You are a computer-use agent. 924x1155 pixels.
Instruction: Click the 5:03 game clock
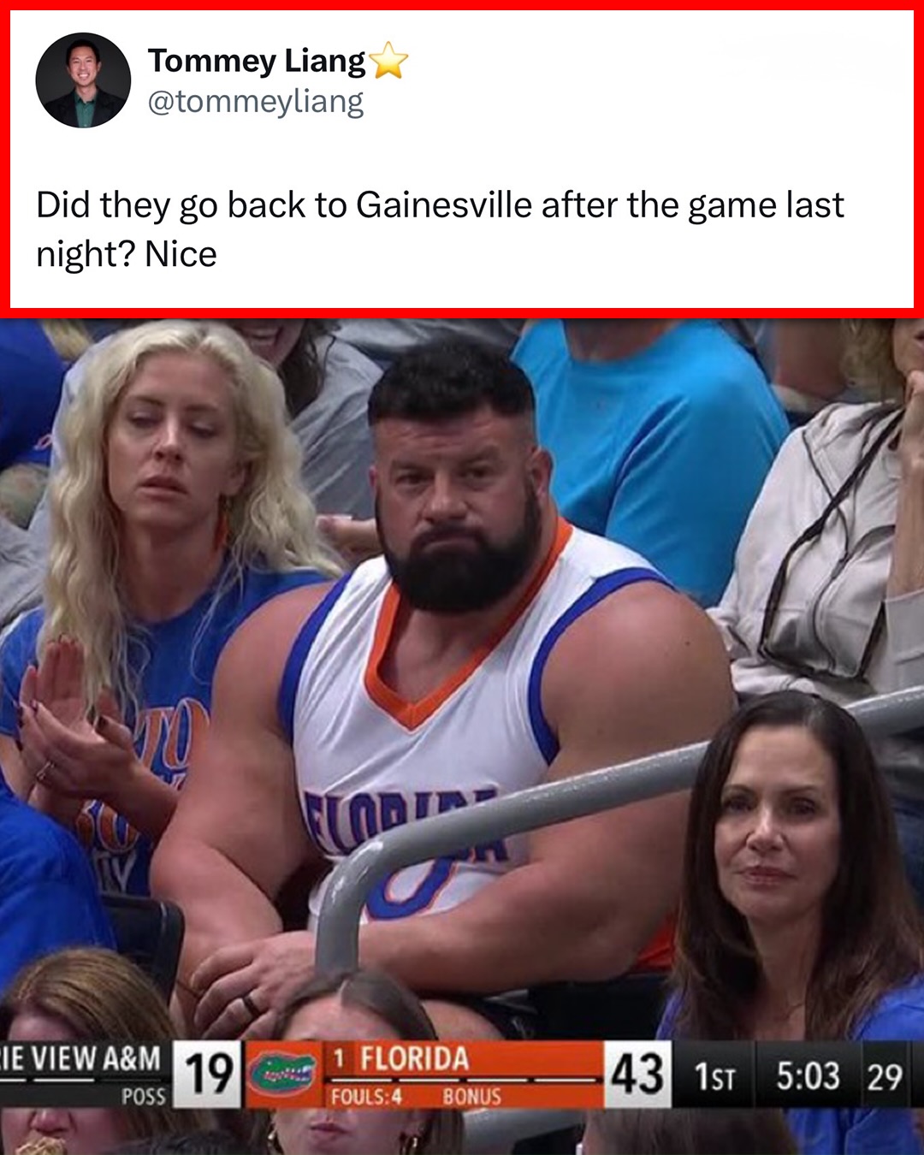[x=808, y=1075]
